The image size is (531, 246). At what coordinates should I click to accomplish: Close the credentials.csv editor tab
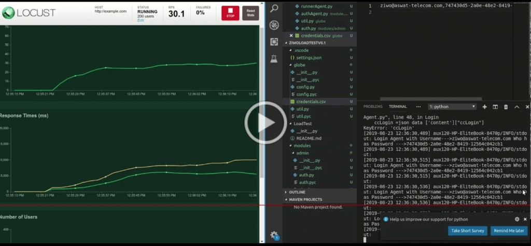291,36
